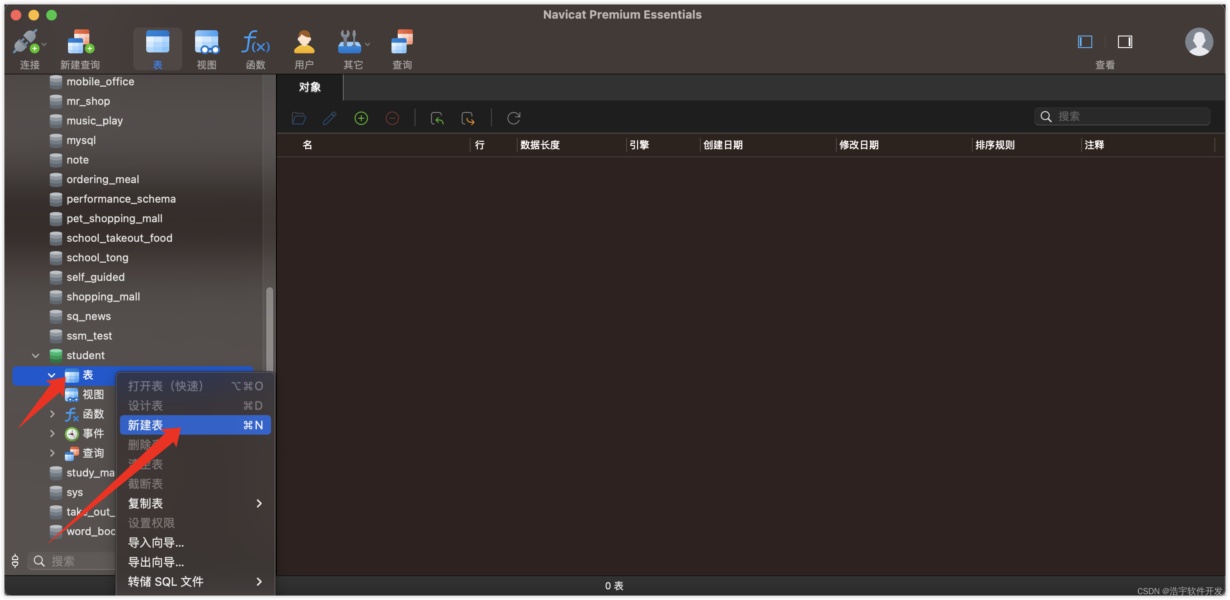Click the import wizard icon

tap(437, 118)
